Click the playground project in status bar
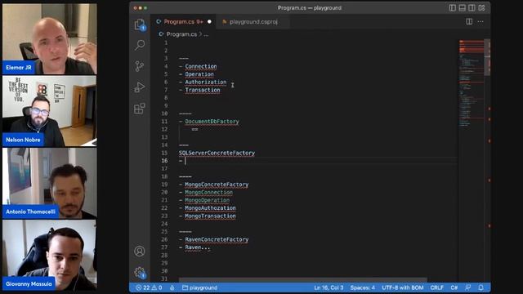 pyautogui.click(x=199, y=287)
